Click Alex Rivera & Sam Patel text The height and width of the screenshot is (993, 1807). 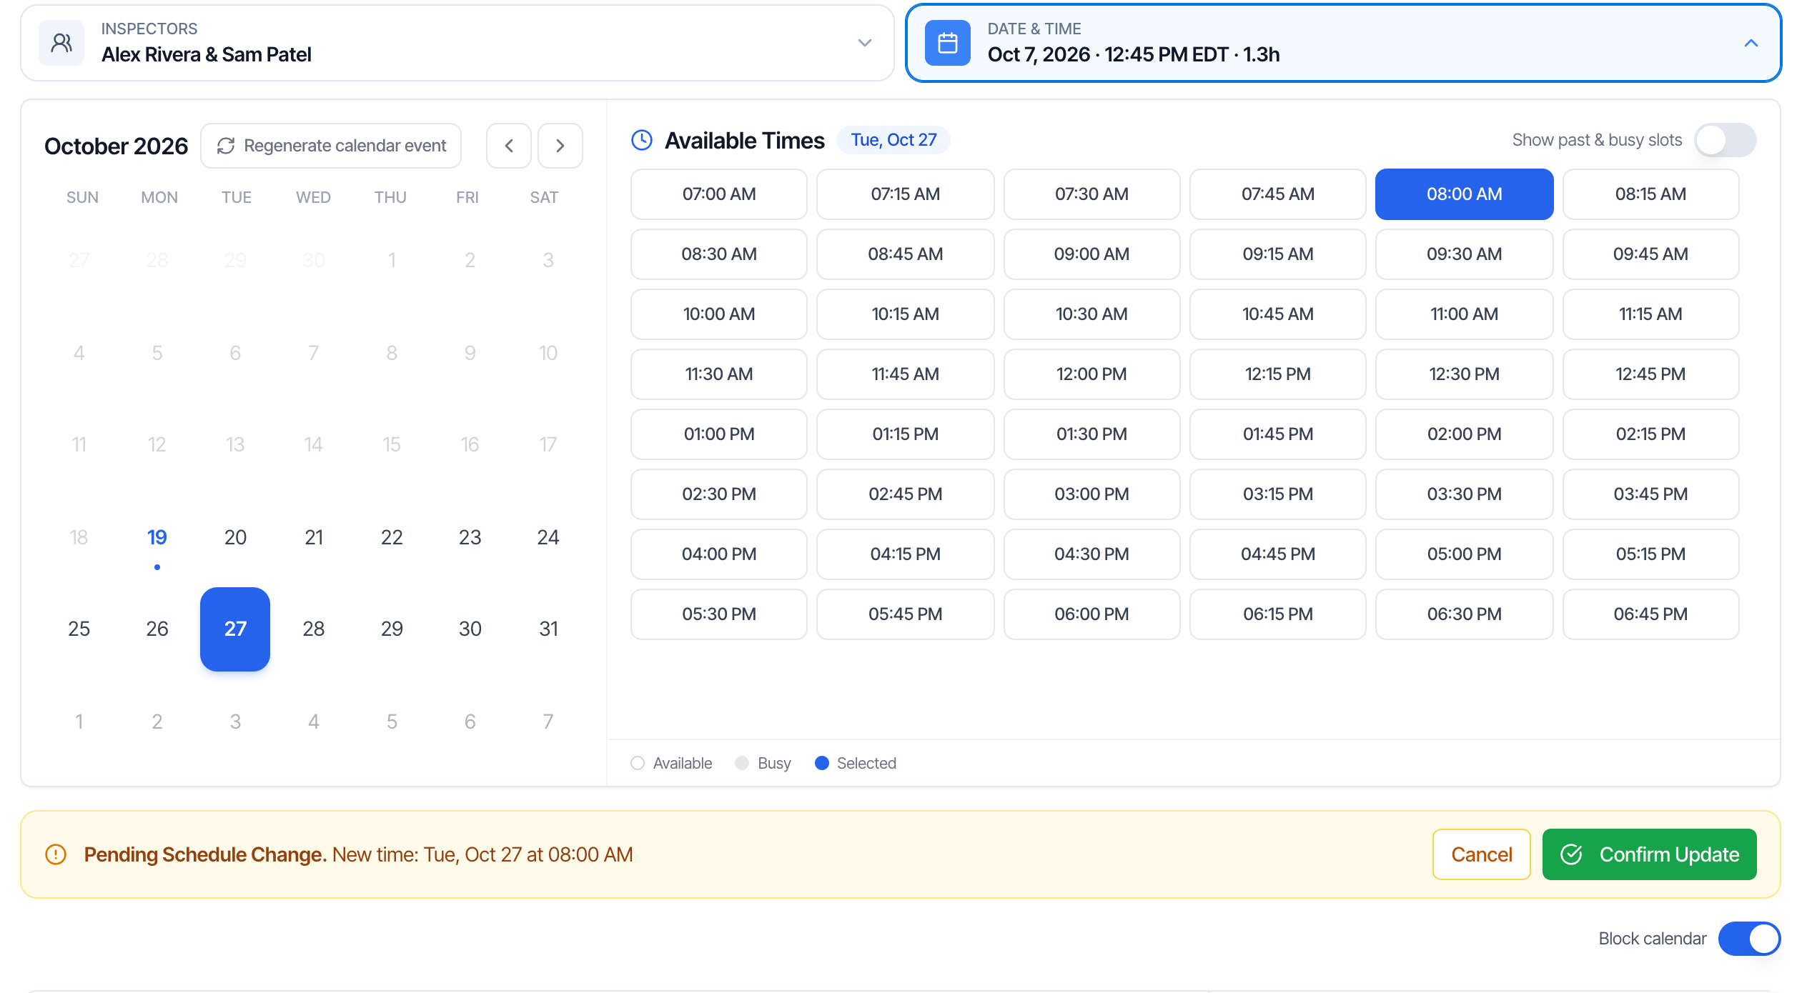(207, 54)
